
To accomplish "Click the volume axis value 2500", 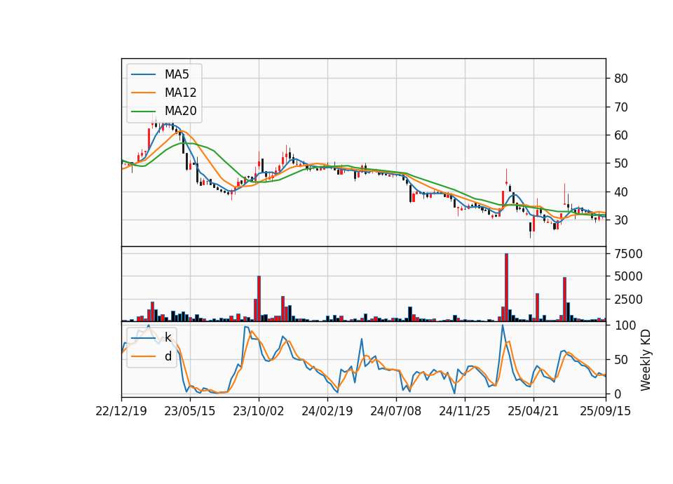I will tap(628, 300).
